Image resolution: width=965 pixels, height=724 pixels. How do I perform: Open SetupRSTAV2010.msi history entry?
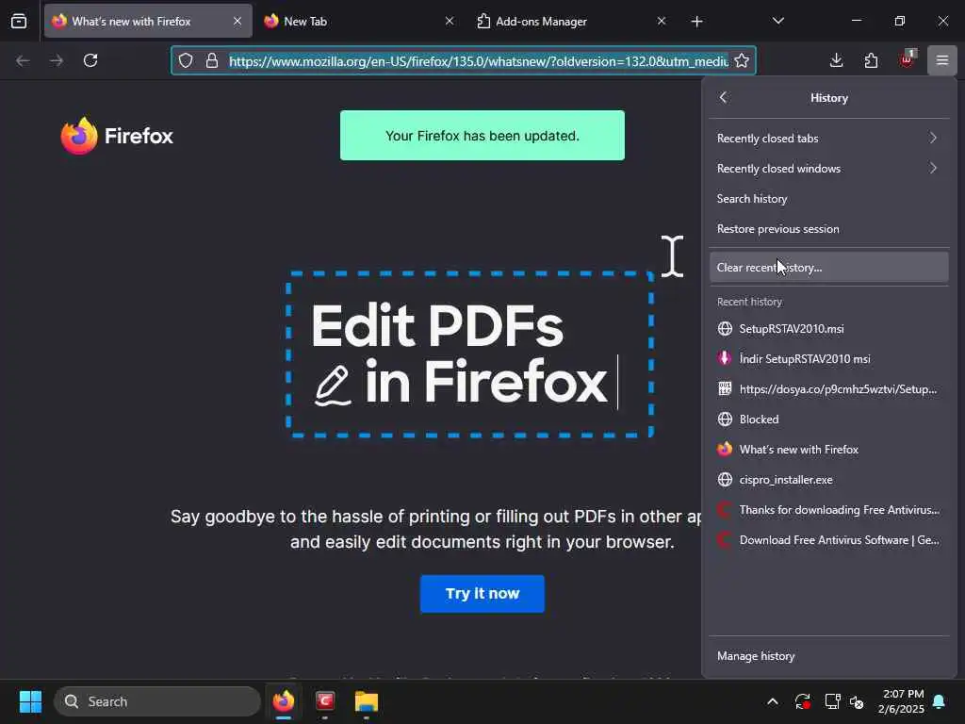[828, 328]
